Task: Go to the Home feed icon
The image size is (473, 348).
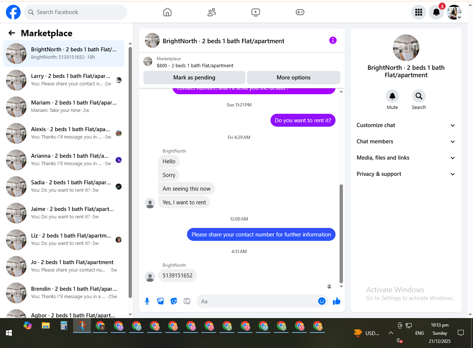Action: tap(167, 12)
